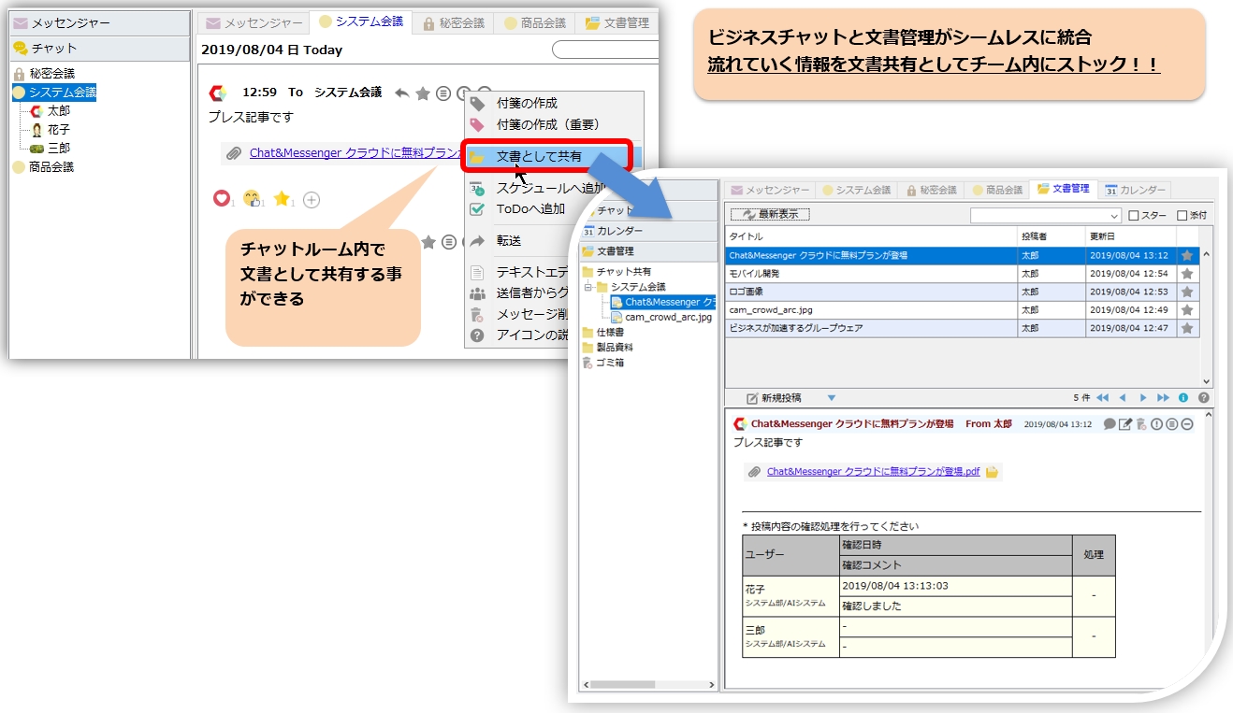Viewport: 1233px width, 713px height.
Task: Select cam_crowd_arc.jpg in the document tree
Action: (x=668, y=317)
